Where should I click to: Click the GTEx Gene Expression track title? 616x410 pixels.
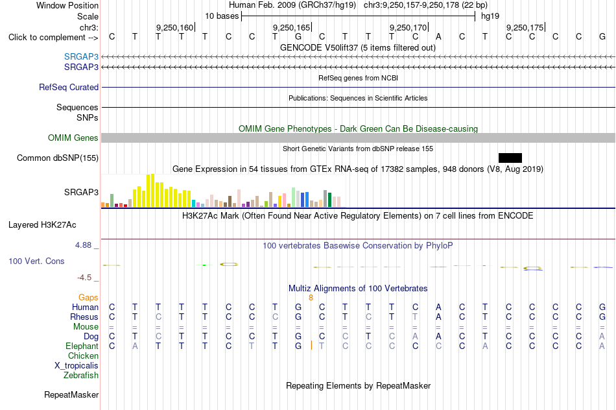[x=358, y=169]
